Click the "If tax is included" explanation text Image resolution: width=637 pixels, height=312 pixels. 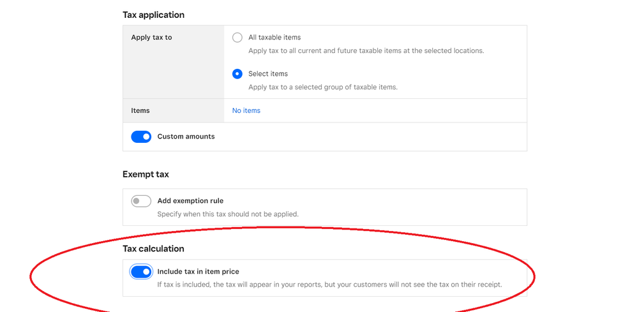tap(329, 285)
